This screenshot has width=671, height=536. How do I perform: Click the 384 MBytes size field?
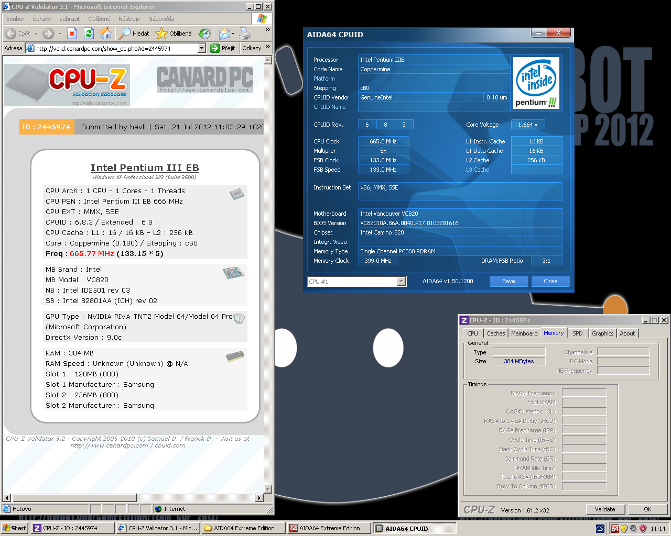[x=519, y=361]
